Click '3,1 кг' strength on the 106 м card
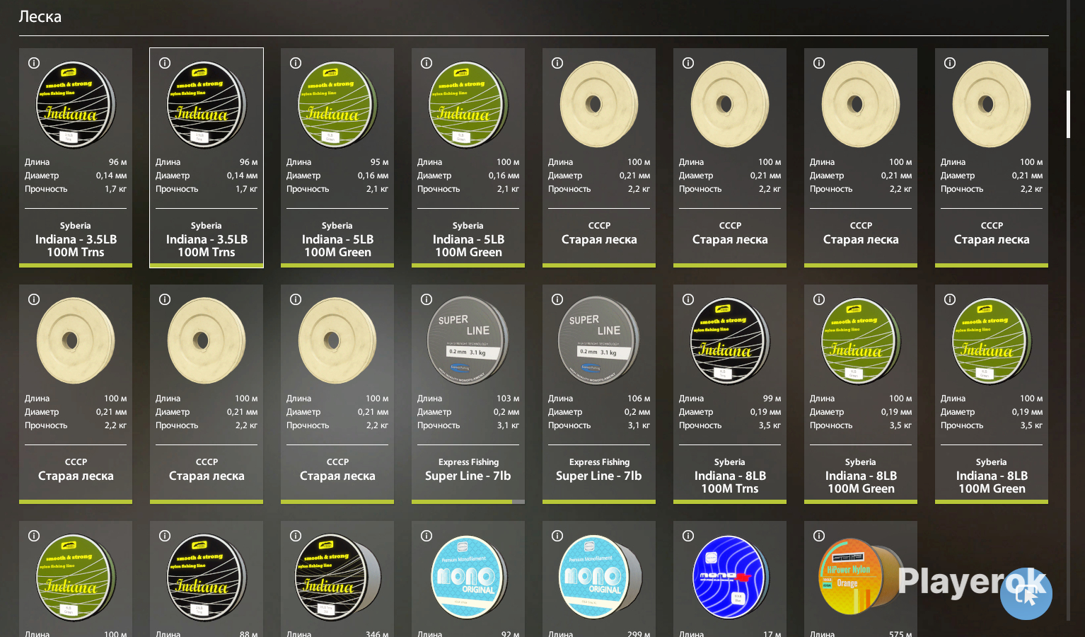This screenshot has height=637, width=1085. coord(639,425)
